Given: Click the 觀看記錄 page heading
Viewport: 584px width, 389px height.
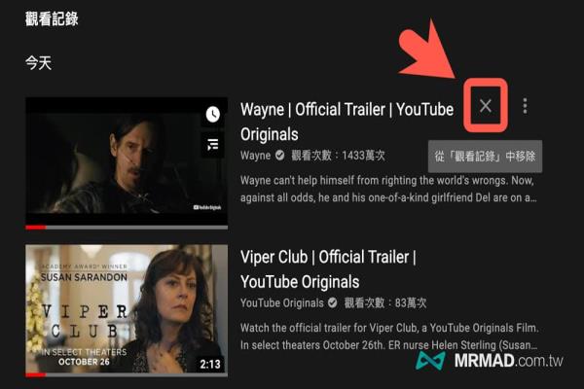Looking at the screenshot, I should tap(52, 18).
